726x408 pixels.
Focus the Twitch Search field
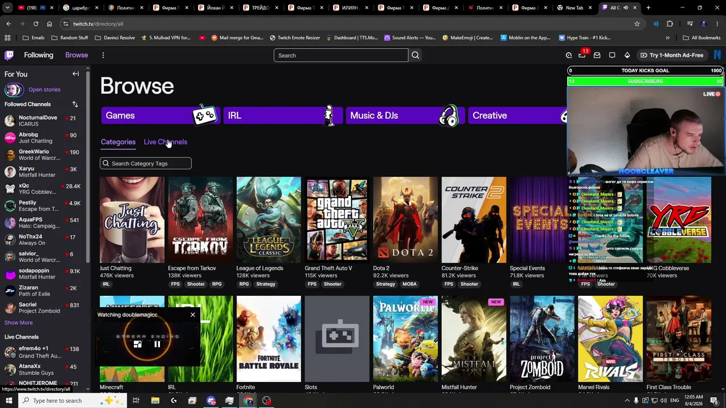pos(341,55)
